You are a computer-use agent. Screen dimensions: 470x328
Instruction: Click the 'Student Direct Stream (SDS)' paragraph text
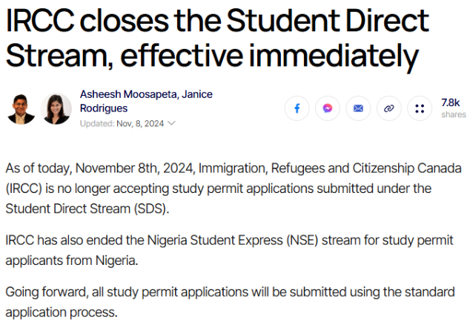click(87, 208)
